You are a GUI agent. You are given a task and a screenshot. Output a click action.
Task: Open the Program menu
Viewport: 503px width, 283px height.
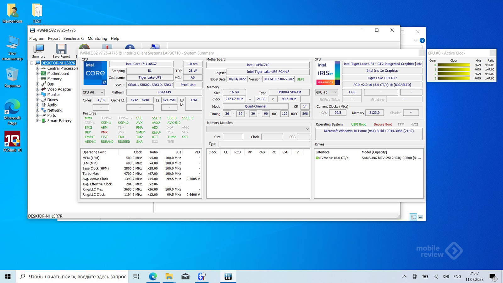37,38
